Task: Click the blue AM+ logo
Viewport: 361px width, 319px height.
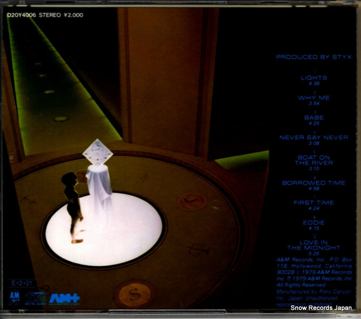Action: tap(58, 298)
